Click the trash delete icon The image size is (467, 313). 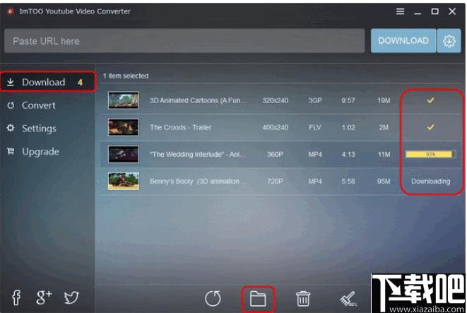coord(303,299)
